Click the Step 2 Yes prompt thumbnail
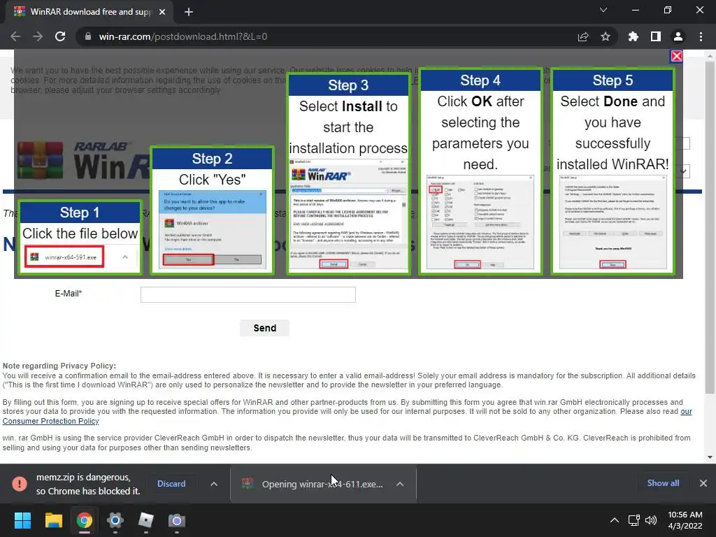Viewport: 716px width, 537px height. 213,229
